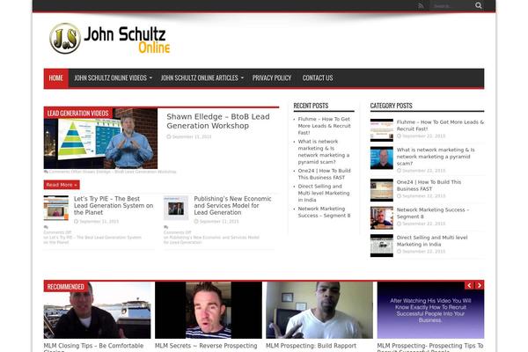Open Prospecting Tips To Recruit thumbnail

click(x=430, y=310)
